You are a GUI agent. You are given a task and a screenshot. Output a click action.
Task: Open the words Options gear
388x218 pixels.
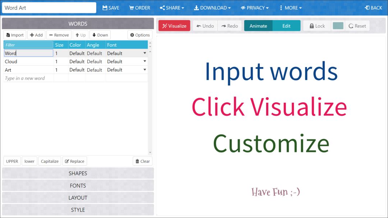140,35
